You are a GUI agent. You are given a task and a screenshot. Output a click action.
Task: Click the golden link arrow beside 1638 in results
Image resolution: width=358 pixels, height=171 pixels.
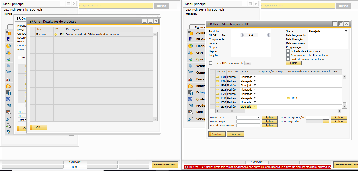55,35
